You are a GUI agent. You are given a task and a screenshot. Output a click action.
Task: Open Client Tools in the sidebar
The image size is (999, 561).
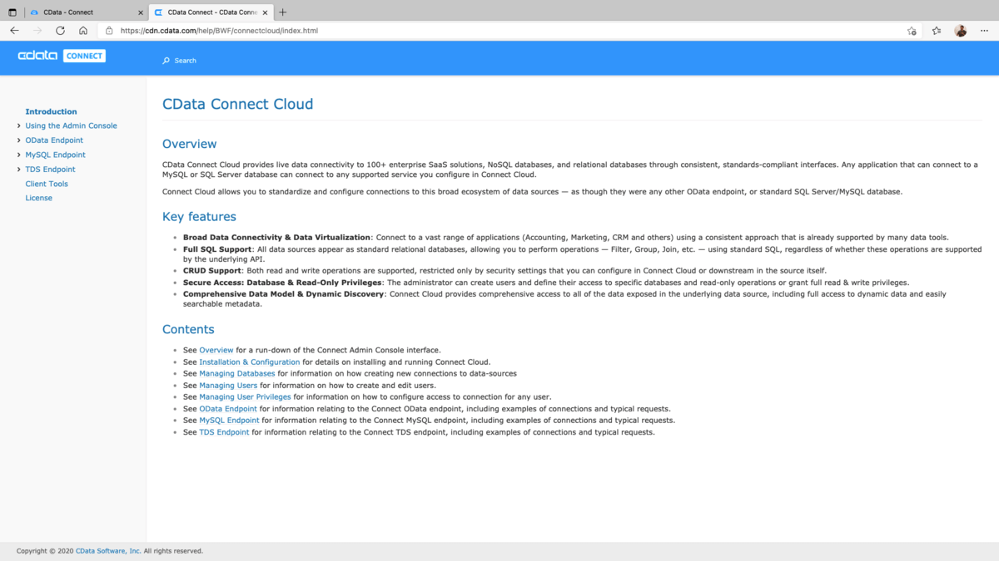pos(47,184)
